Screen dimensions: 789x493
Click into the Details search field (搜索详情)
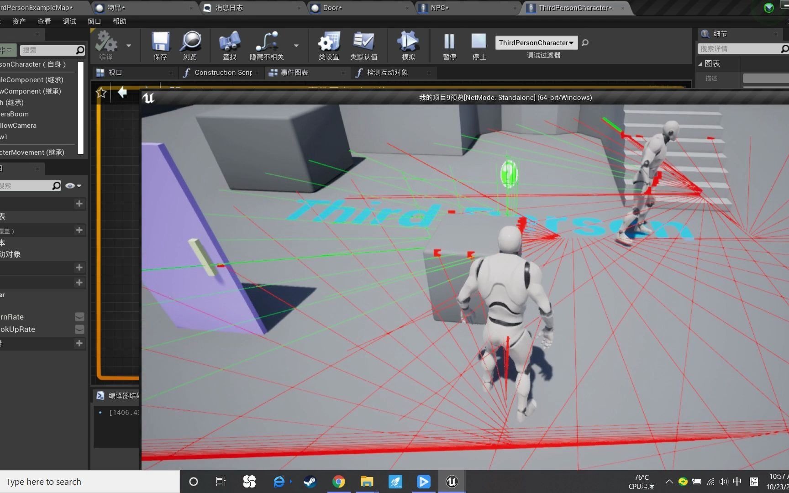click(x=740, y=48)
